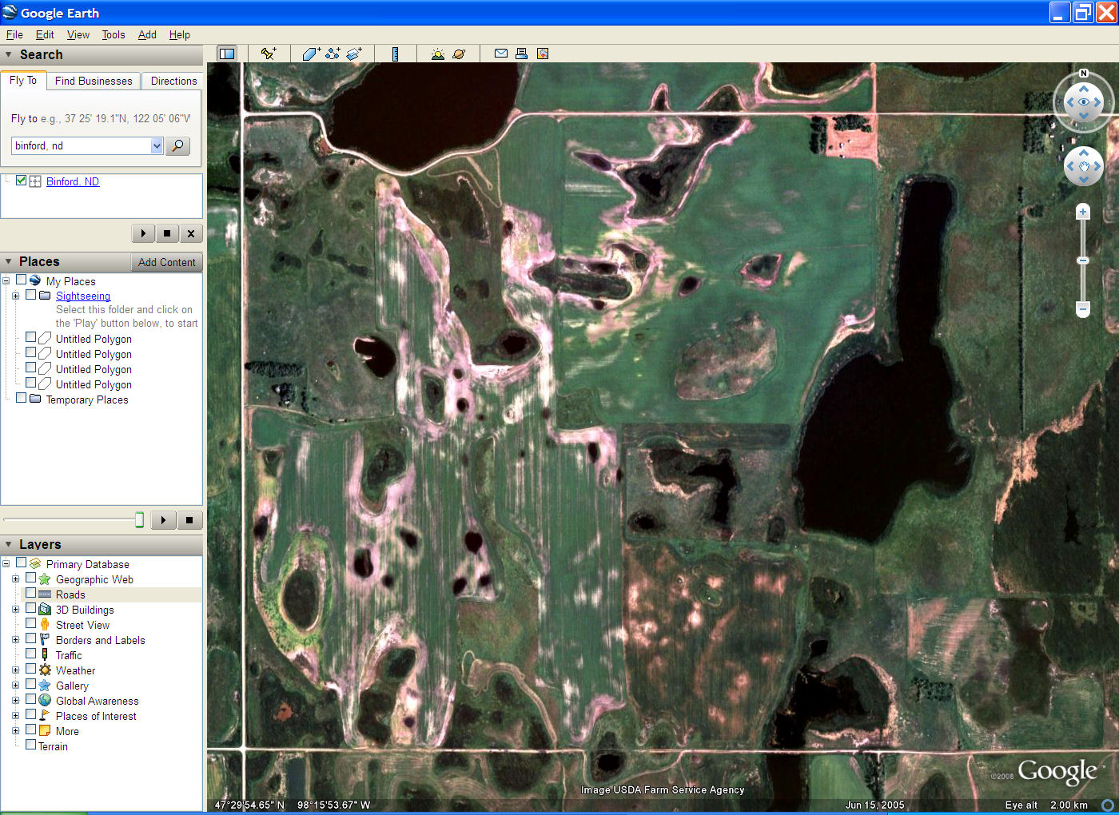Click the map zoom slider handle

click(x=1083, y=260)
